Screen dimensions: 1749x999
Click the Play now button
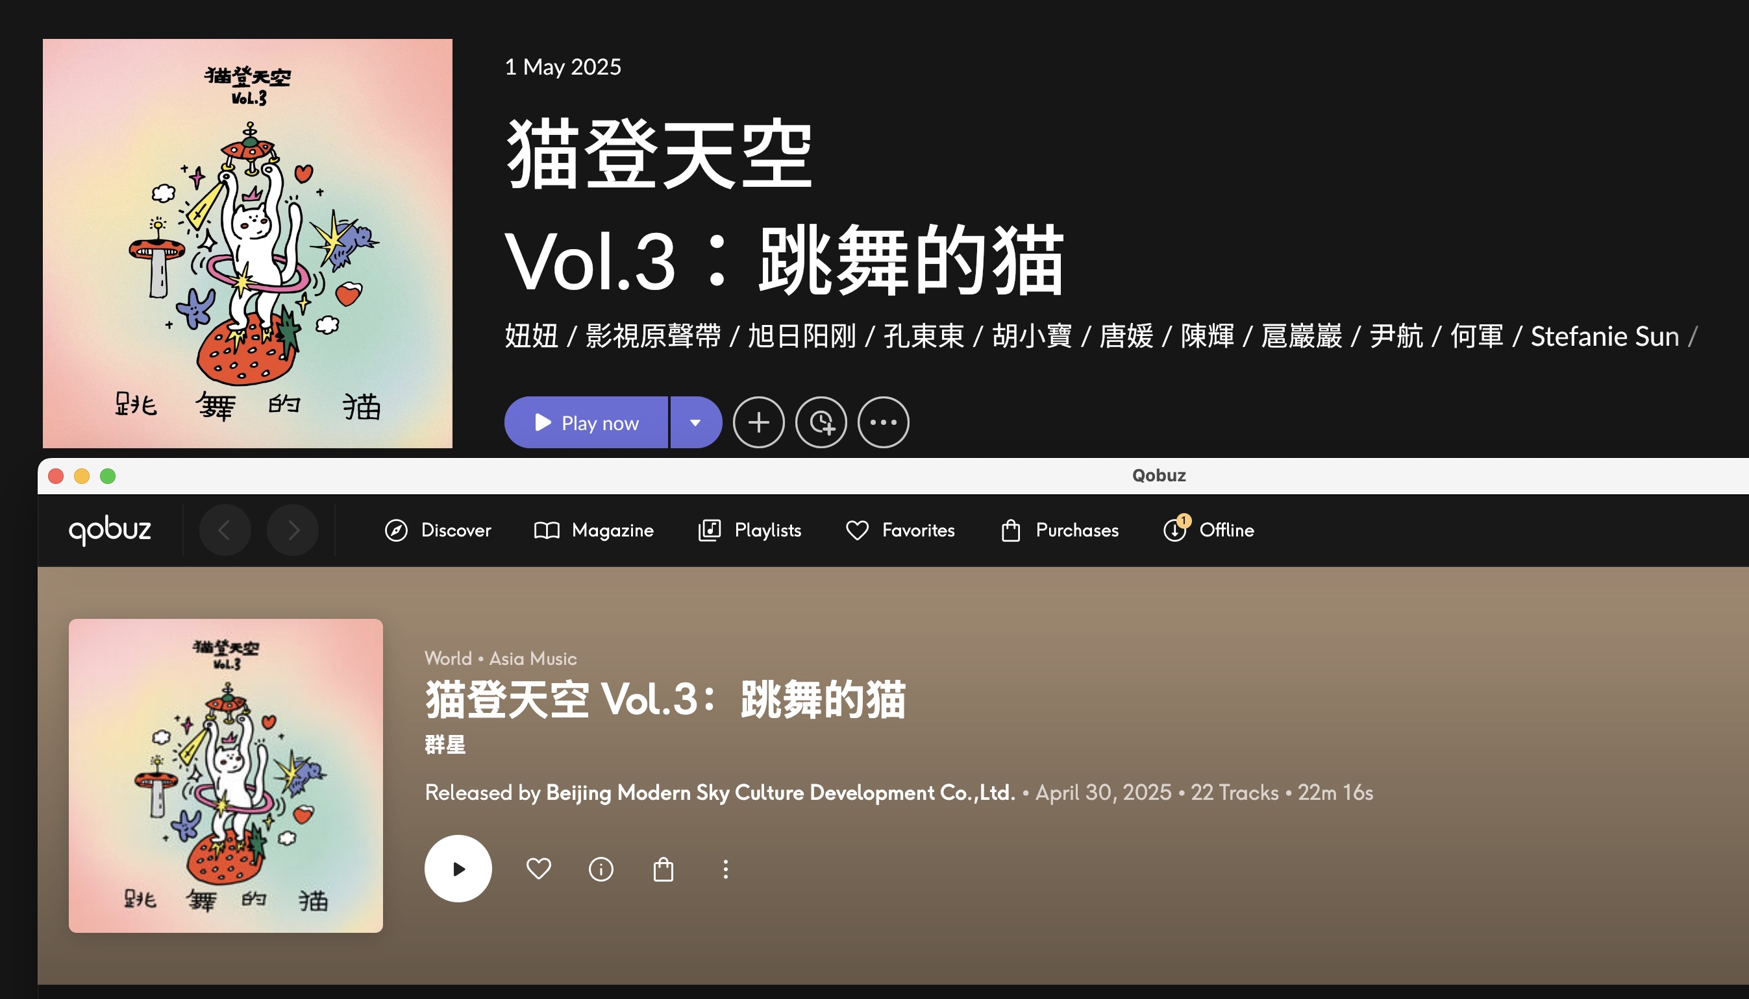click(586, 423)
